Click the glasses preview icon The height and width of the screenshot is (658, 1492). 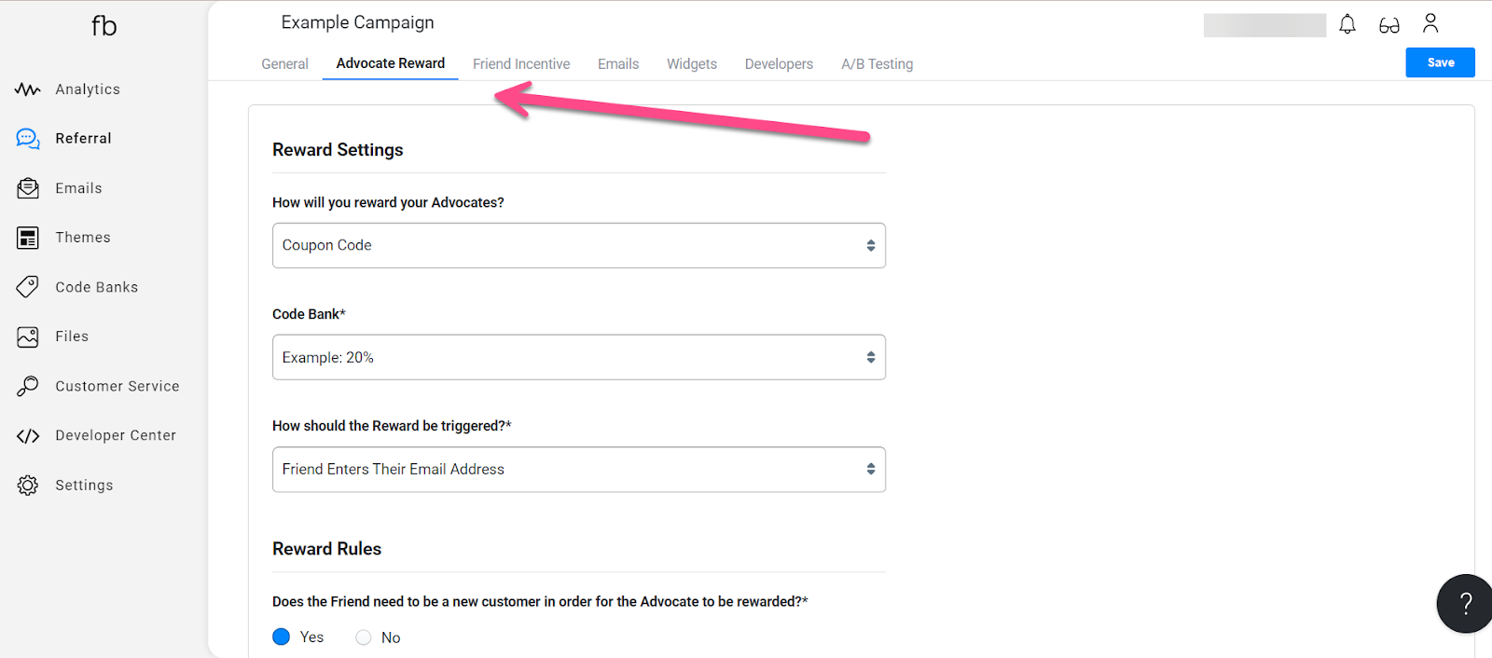click(x=1389, y=25)
